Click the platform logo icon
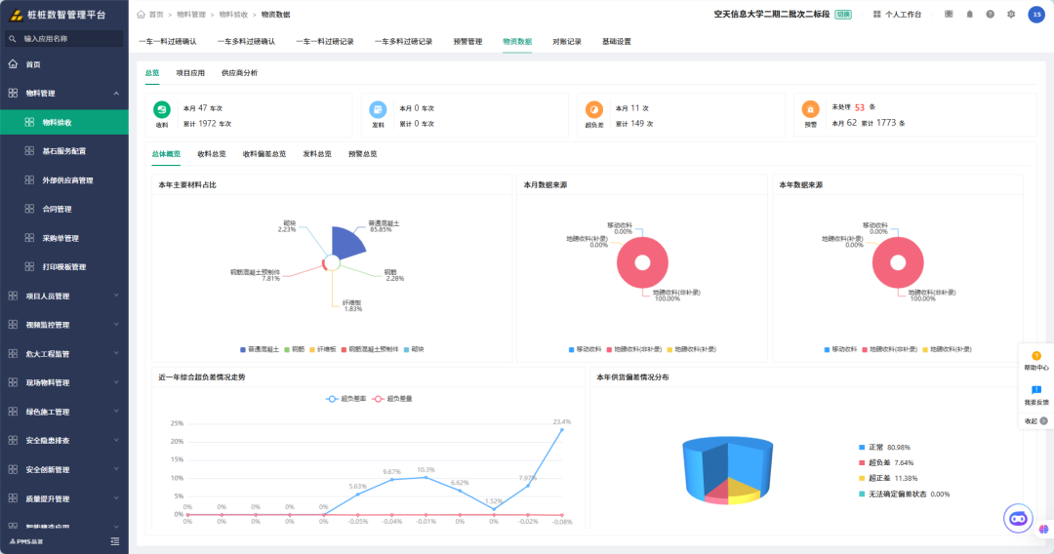Screen dimensions: 1054x554 click(16, 15)
